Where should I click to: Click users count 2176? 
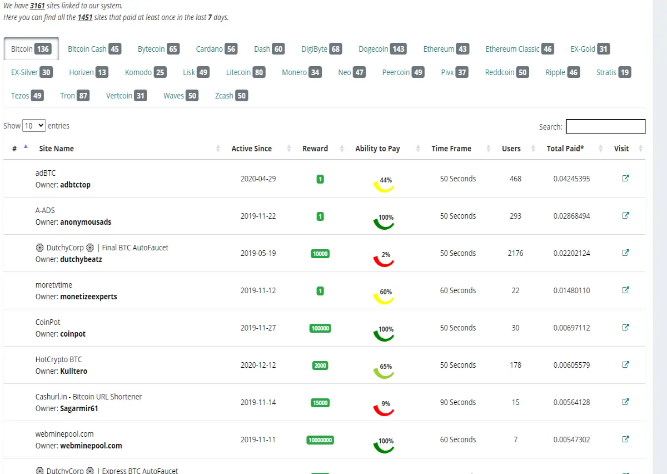pos(515,253)
